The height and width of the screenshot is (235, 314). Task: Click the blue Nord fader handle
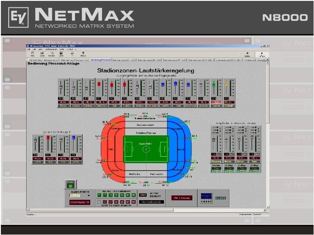(x=175, y=84)
